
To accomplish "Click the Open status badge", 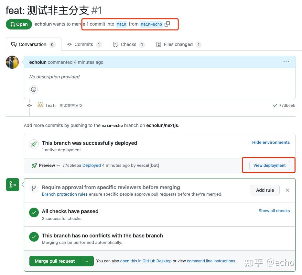I will tap(19, 24).
